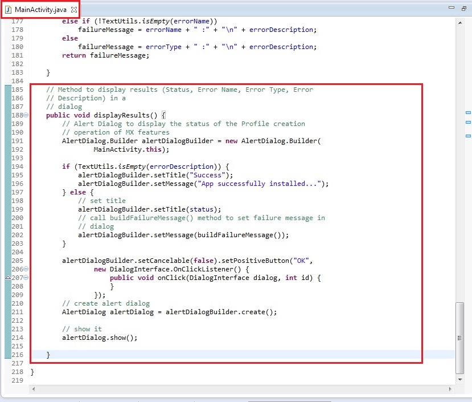Click line number 194 in the gutter

click(17, 167)
